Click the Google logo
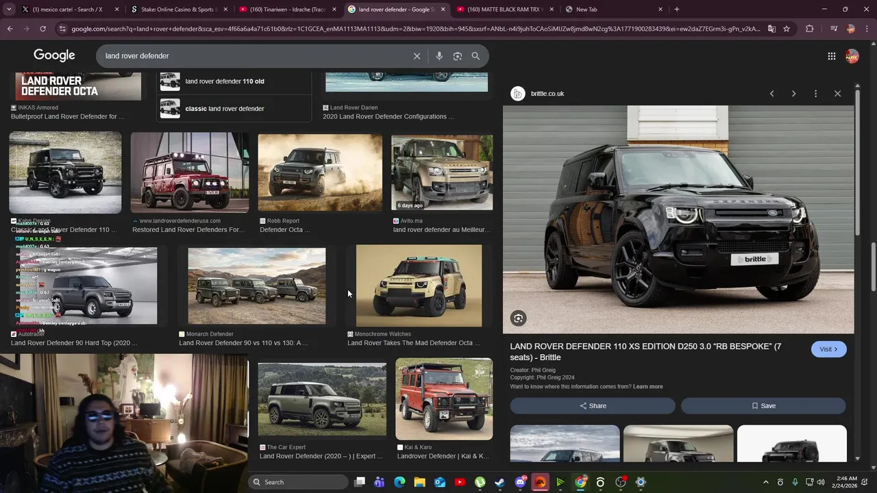Viewport: 877px width, 493px height. click(x=54, y=55)
